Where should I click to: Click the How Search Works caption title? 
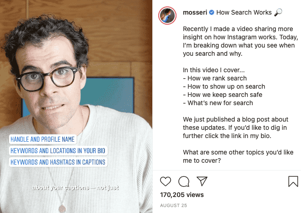click(x=244, y=12)
